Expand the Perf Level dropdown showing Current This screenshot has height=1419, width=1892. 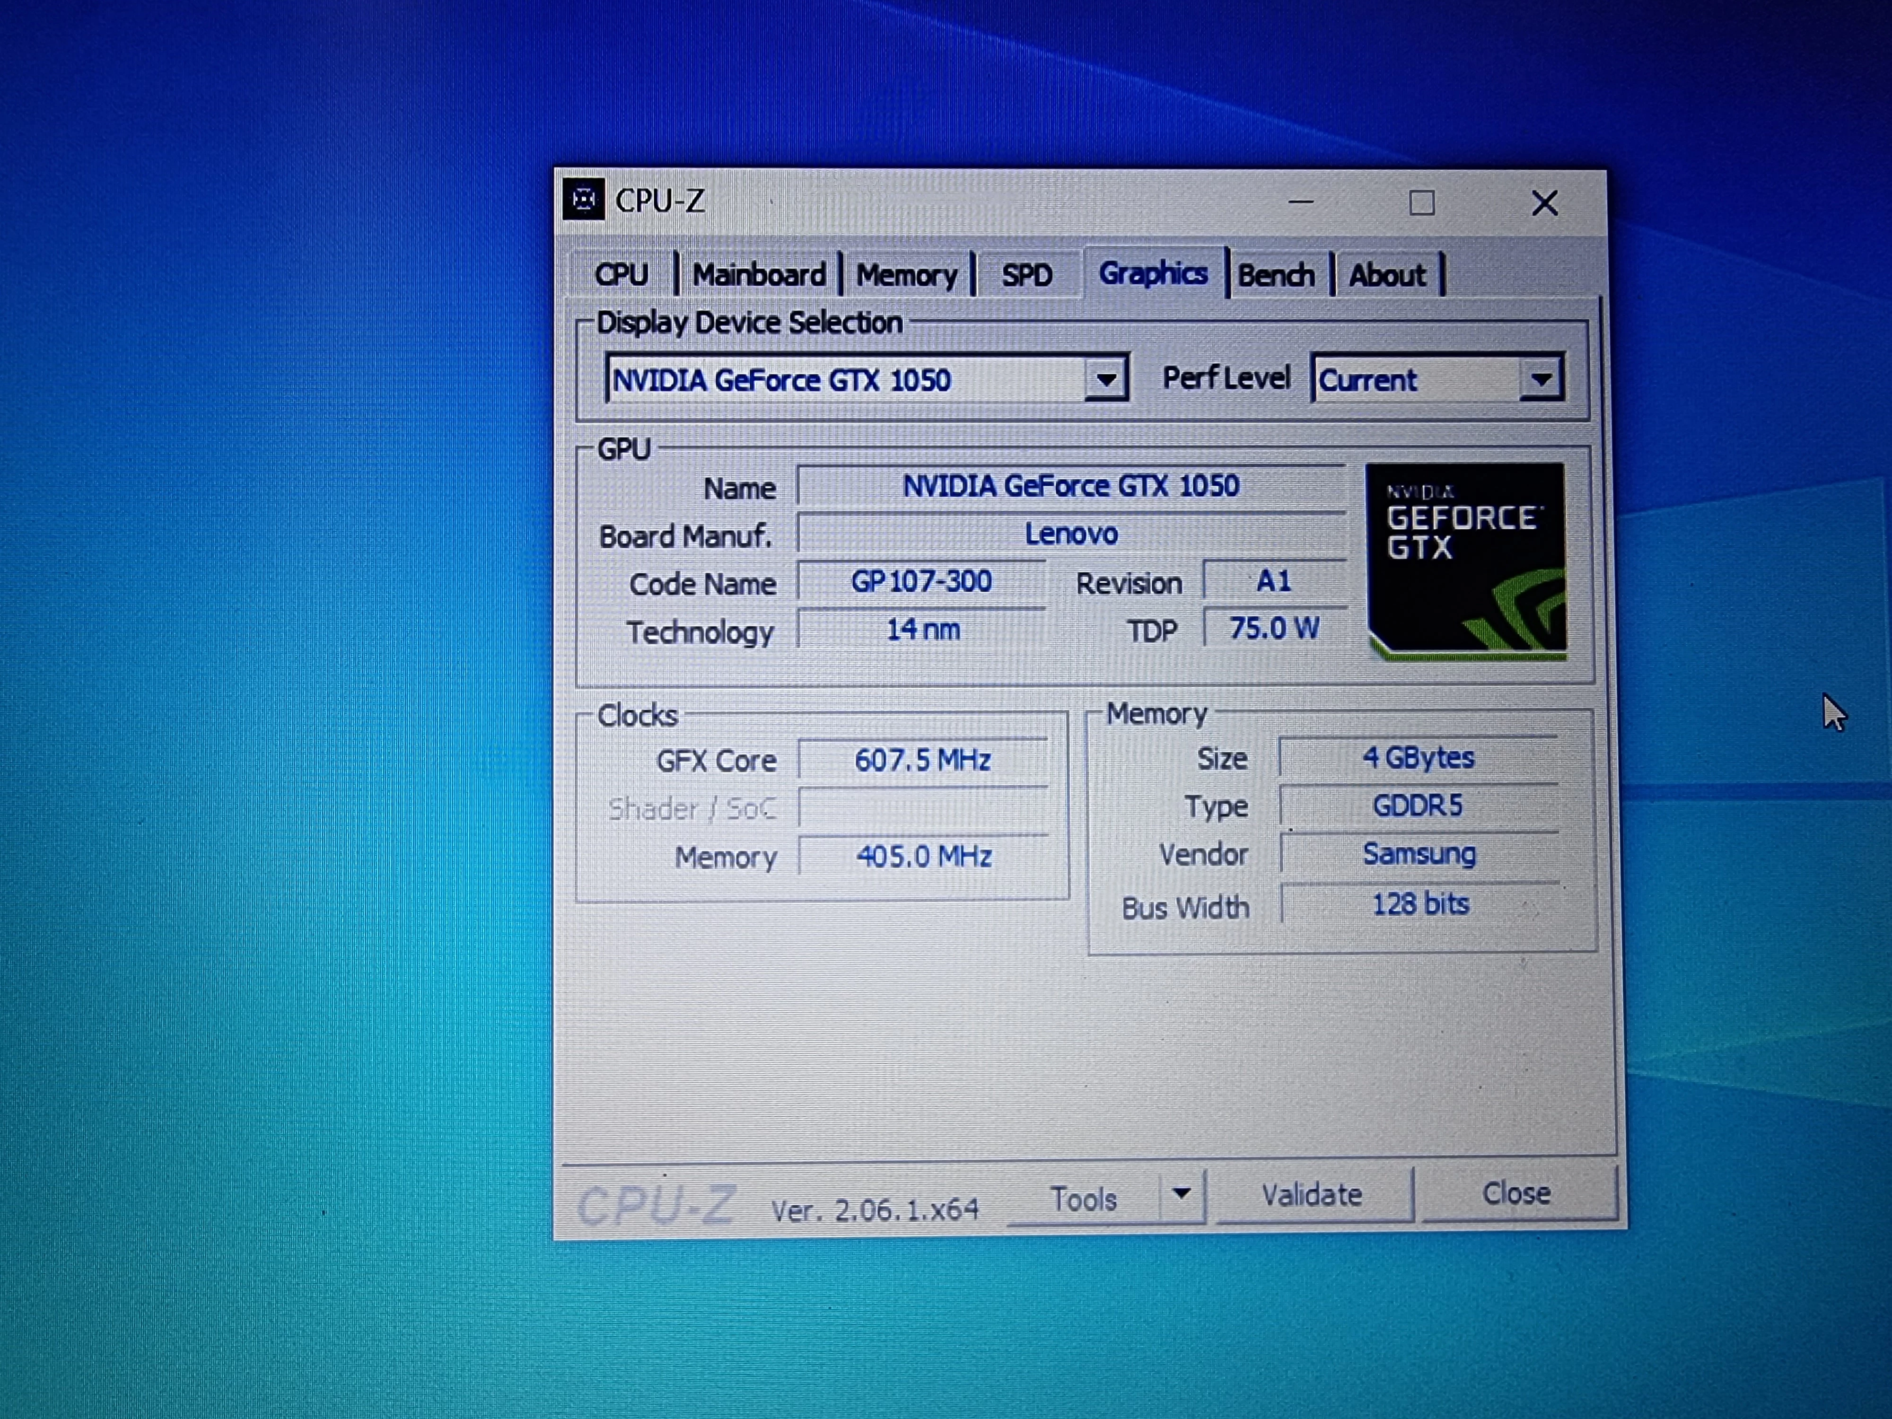(1542, 379)
